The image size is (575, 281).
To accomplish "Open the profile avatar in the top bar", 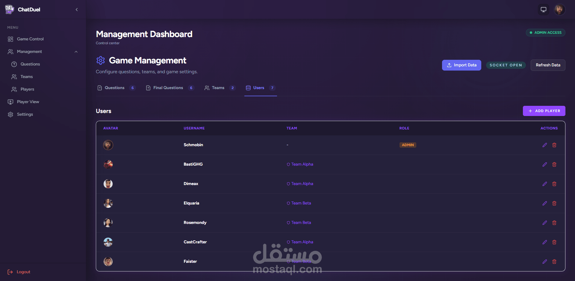I will click(x=559, y=10).
